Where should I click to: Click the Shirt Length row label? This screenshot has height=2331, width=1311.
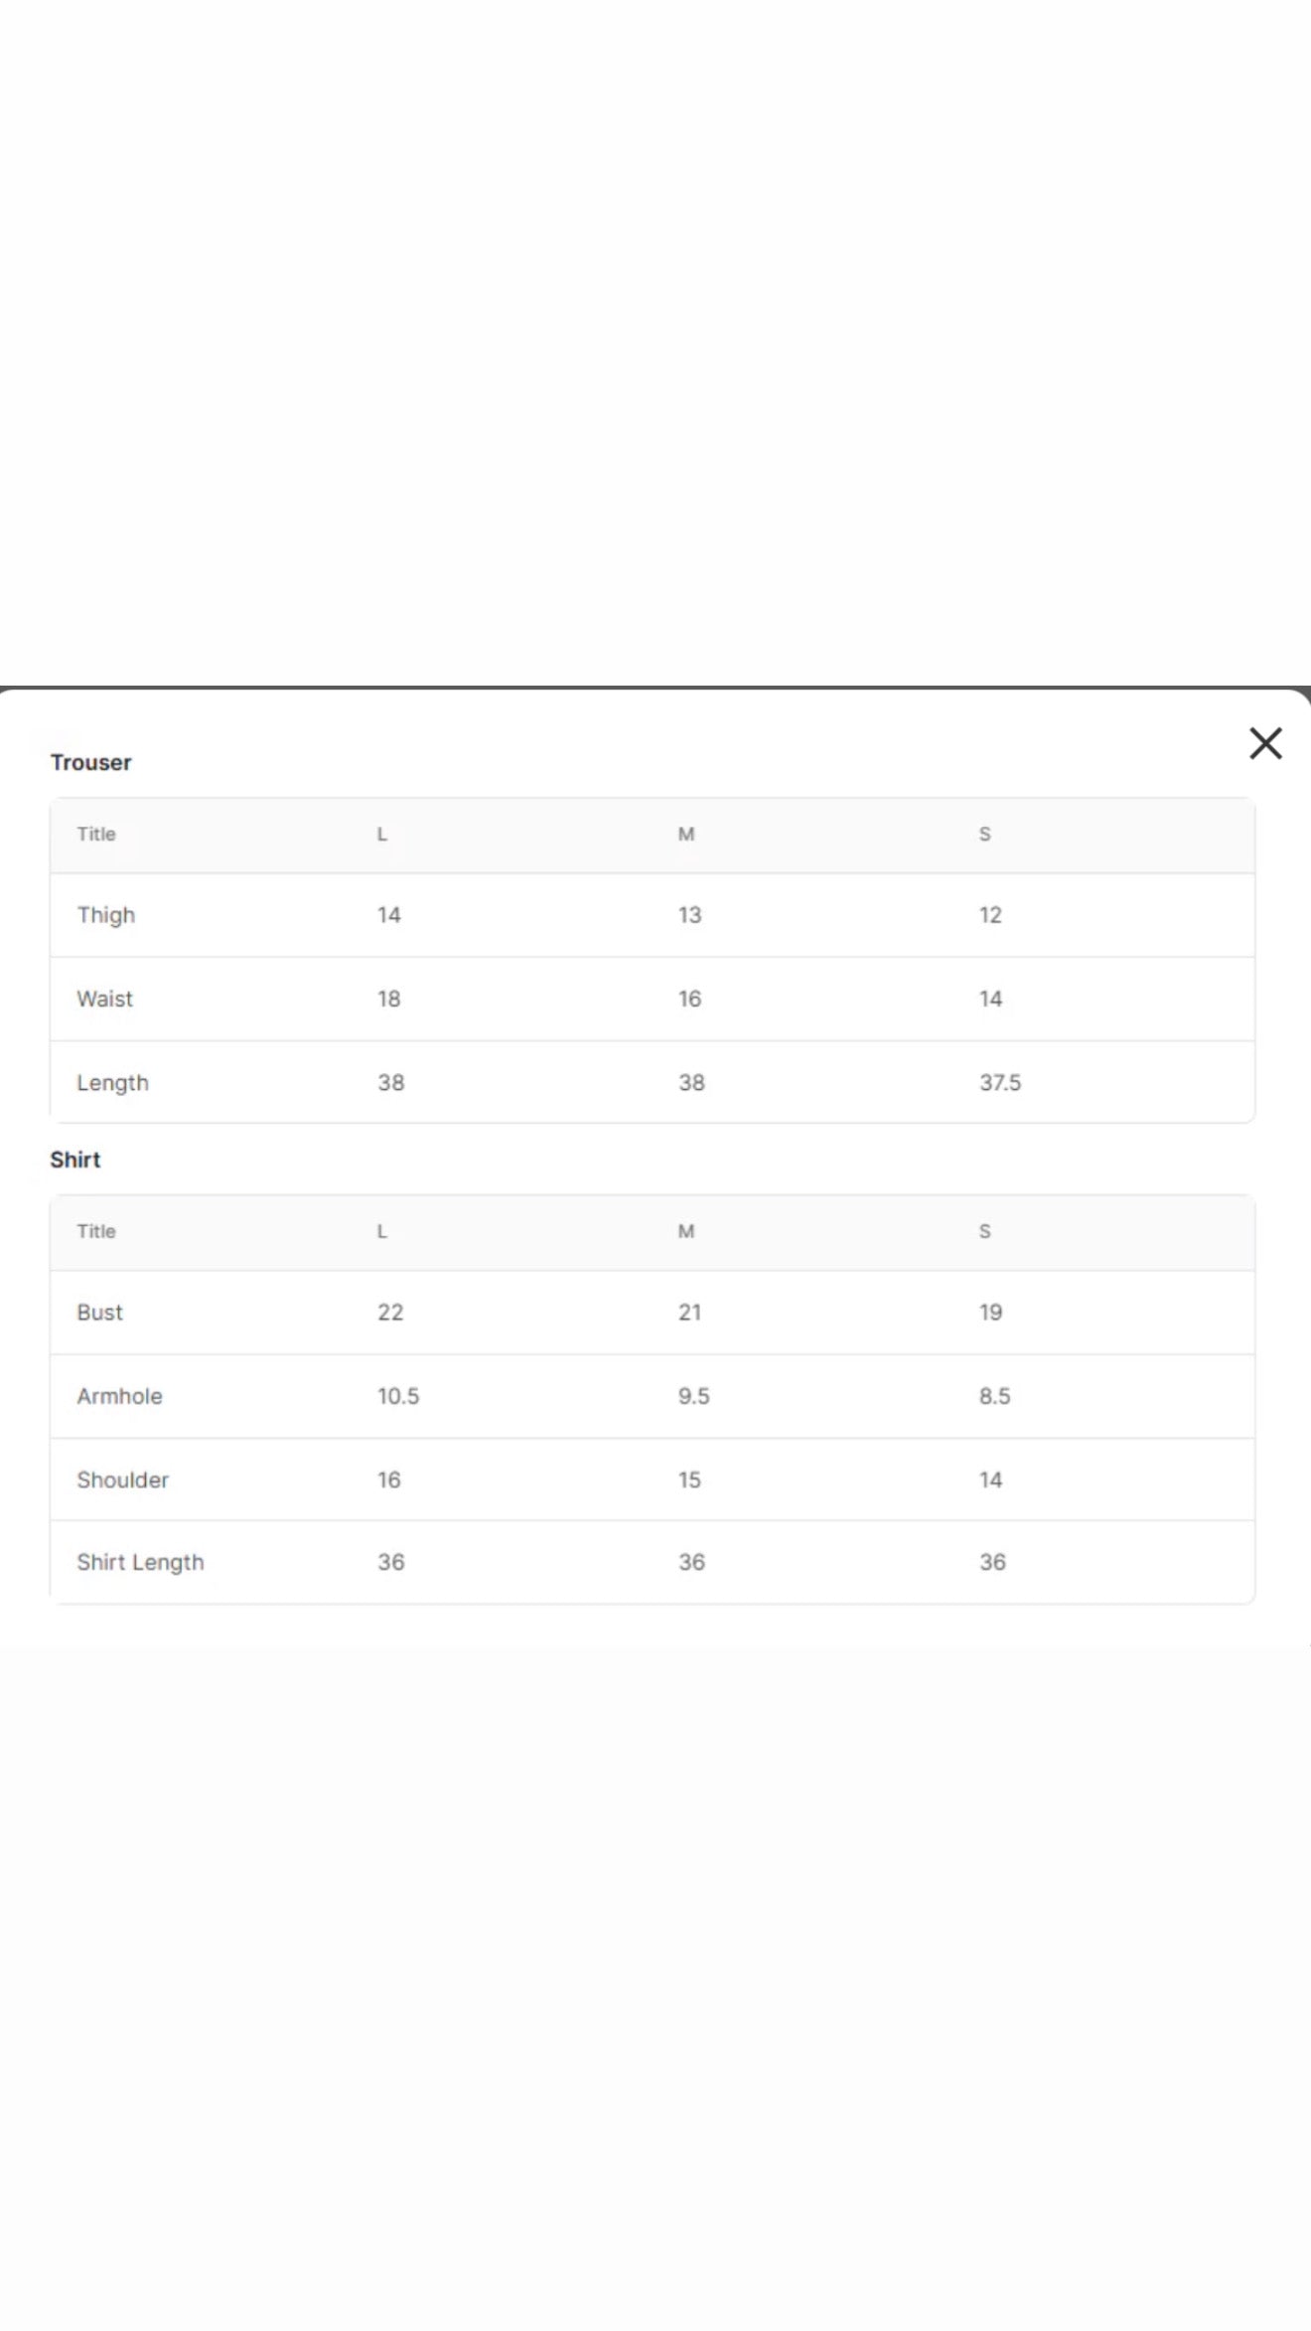(x=141, y=1562)
